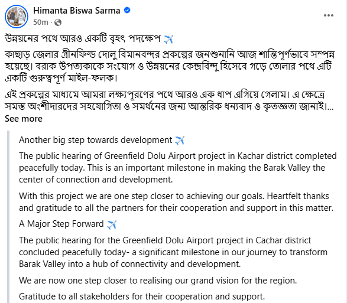Open Himanta Biswa Sarma's profile picture
347x303 pixels.
click(x=17, y=17)
